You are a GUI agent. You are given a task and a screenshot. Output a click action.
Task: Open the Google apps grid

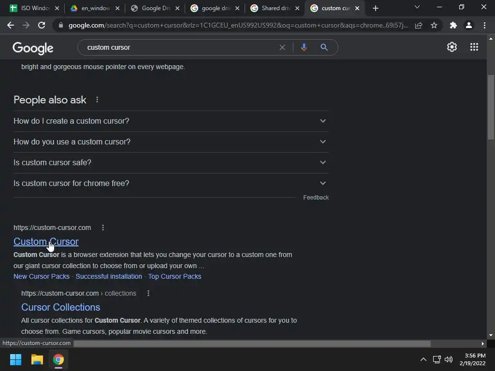(x=474, y=47)
